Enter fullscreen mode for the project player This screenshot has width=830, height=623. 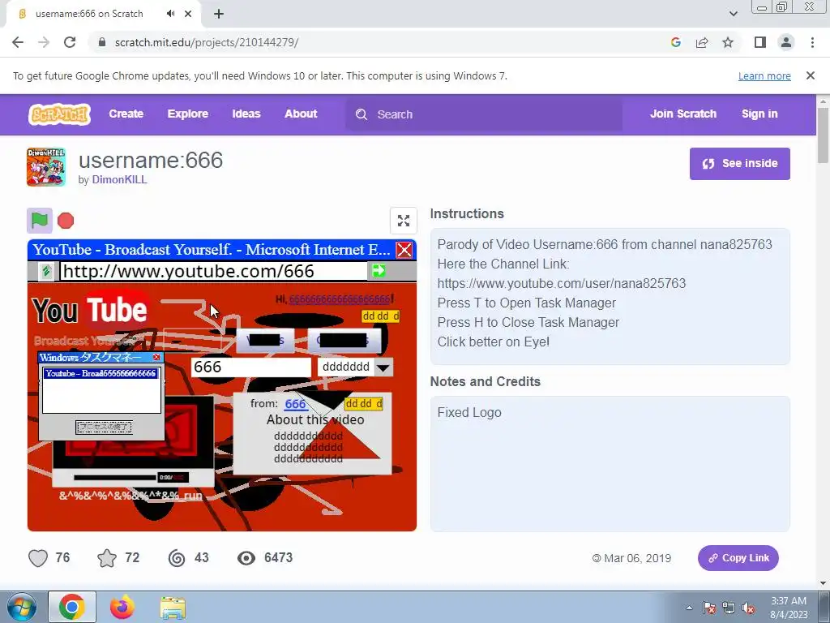404,221
